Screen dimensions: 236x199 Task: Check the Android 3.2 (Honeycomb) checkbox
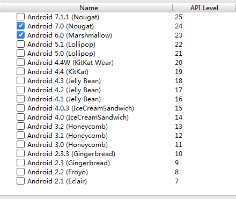click(20, 126)
